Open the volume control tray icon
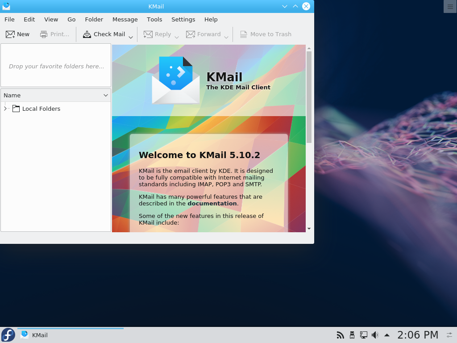The image size is (457, 343). 375,335
